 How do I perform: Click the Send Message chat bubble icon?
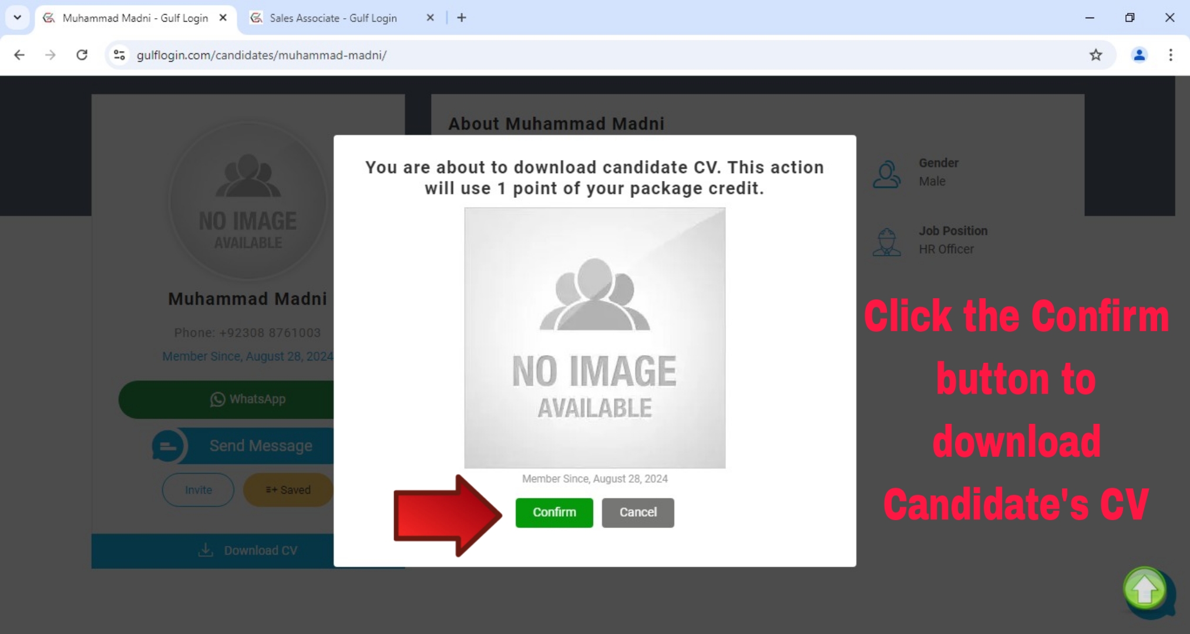pos(169,446)
